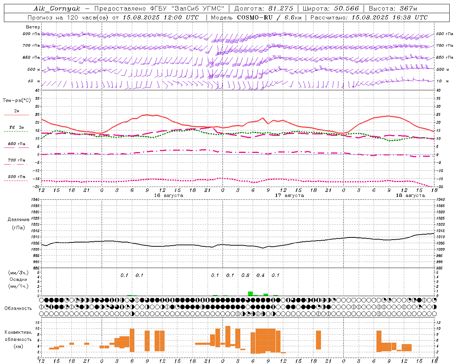
Task: Click the "Конвективн." convective cloud label
Action: tap(18, 332)
